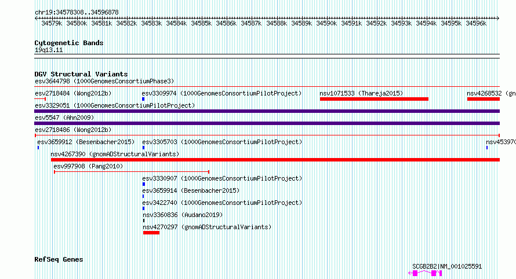Image resolution: width=516 pixels, height=279 pixels.
Task: Open esv3309974 variant label
Action: (x=222, y=93)
